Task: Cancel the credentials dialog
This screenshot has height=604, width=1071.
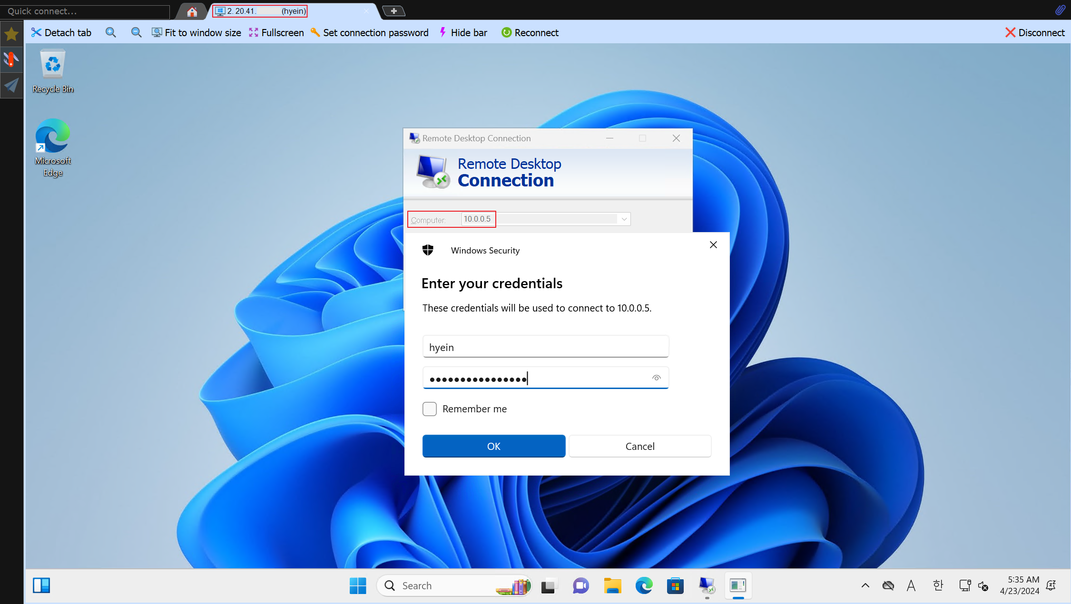Action: [x=639, y=446]
